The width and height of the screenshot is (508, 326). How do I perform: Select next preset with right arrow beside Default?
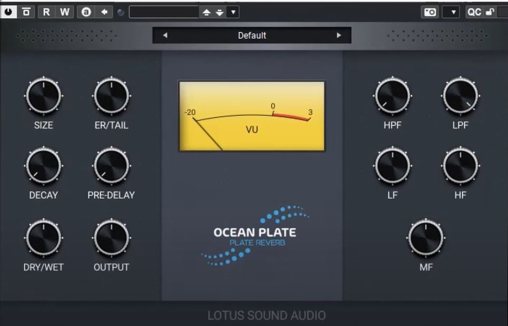tap(339, 35)
